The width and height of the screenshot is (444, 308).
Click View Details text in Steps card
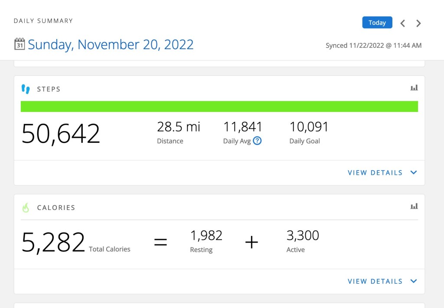click(375, 173)
